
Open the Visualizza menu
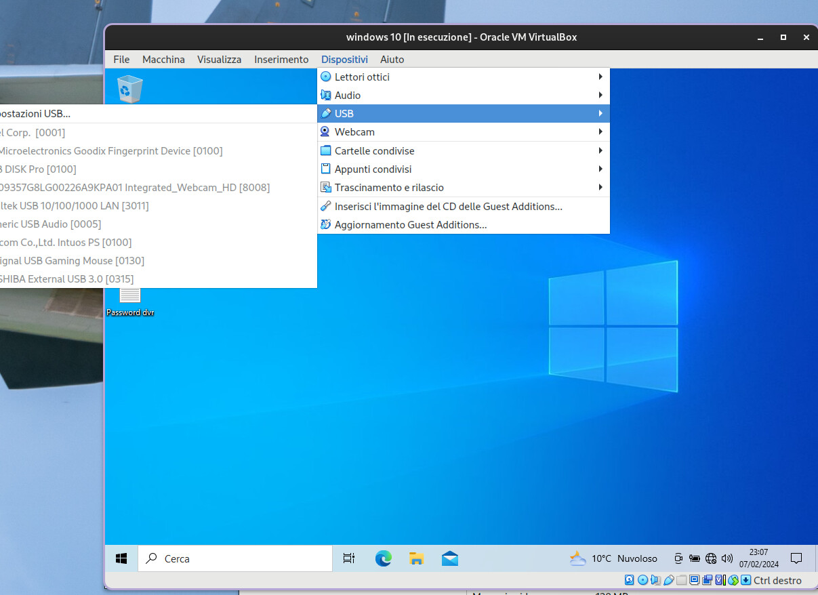point(219,60)
